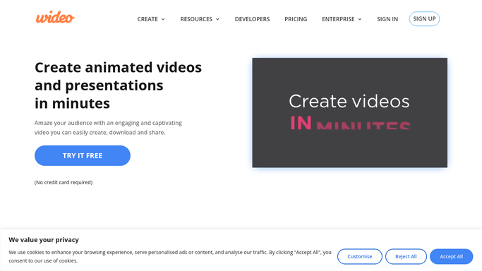
Task: Expand the RESOURCES dropdown chevron
Action: click(x=217, y=19)
